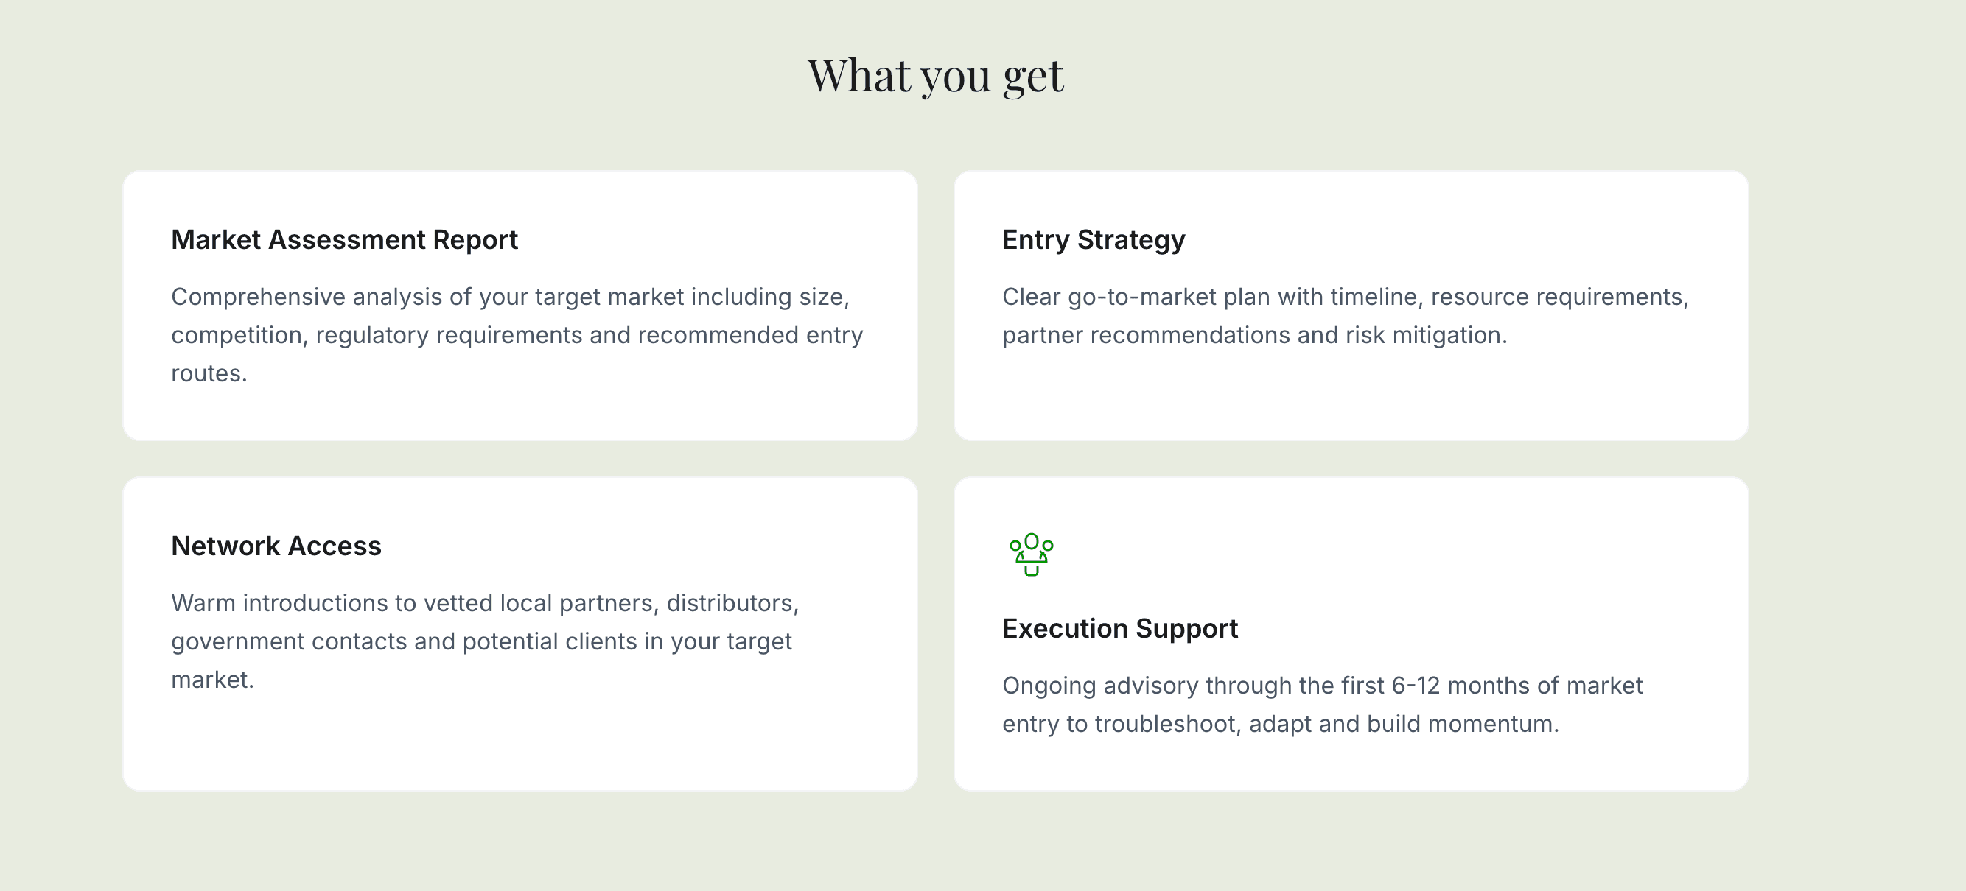Click blank space below Network Access description

point(519,744)
